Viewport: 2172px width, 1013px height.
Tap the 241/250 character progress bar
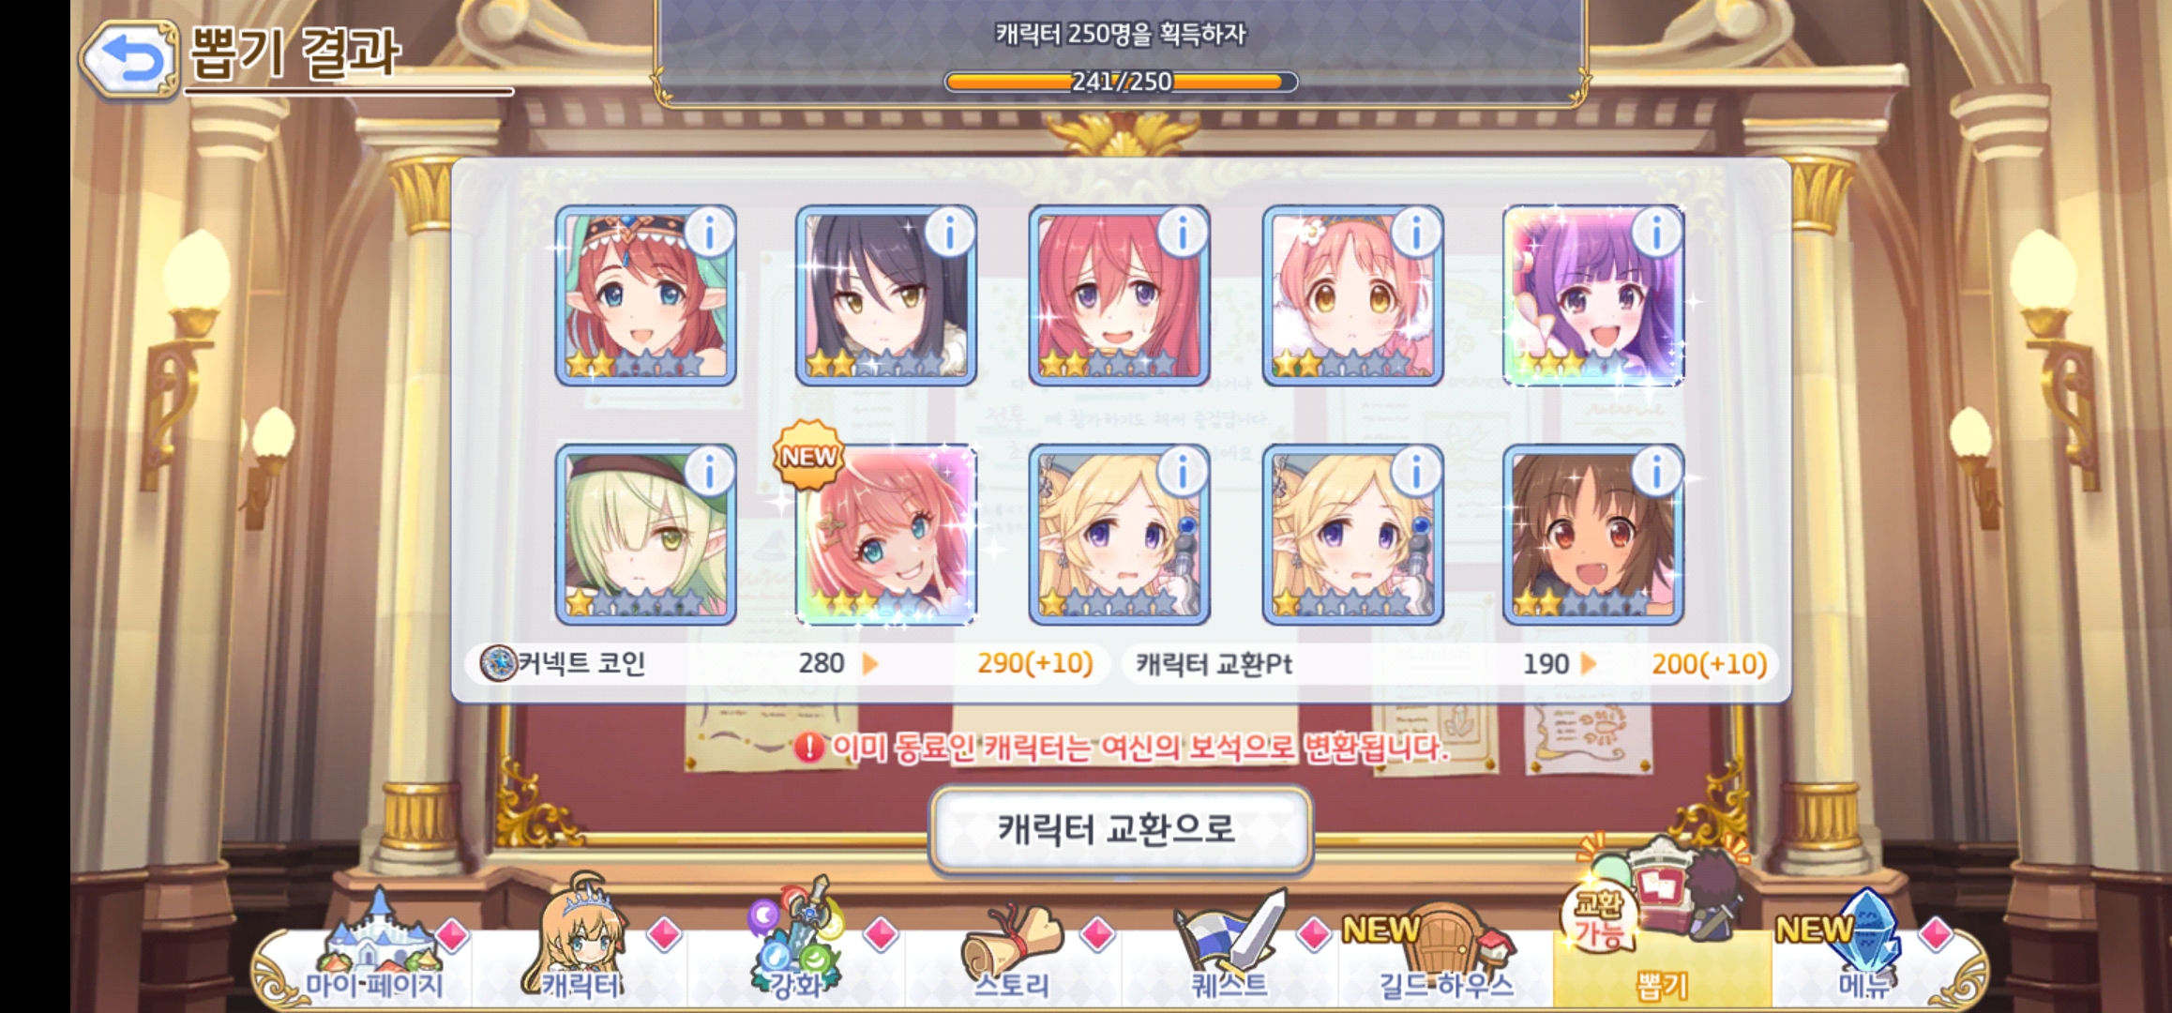[x=1121, y=82]
